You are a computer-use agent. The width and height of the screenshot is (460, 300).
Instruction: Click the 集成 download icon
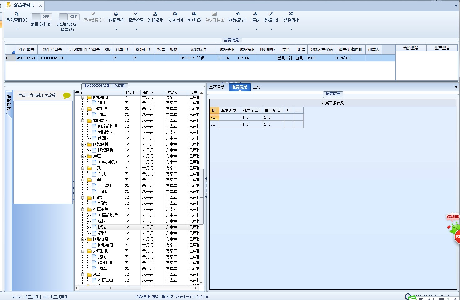click(255, 14)
